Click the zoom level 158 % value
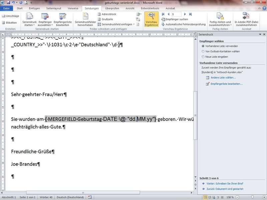 230,197
